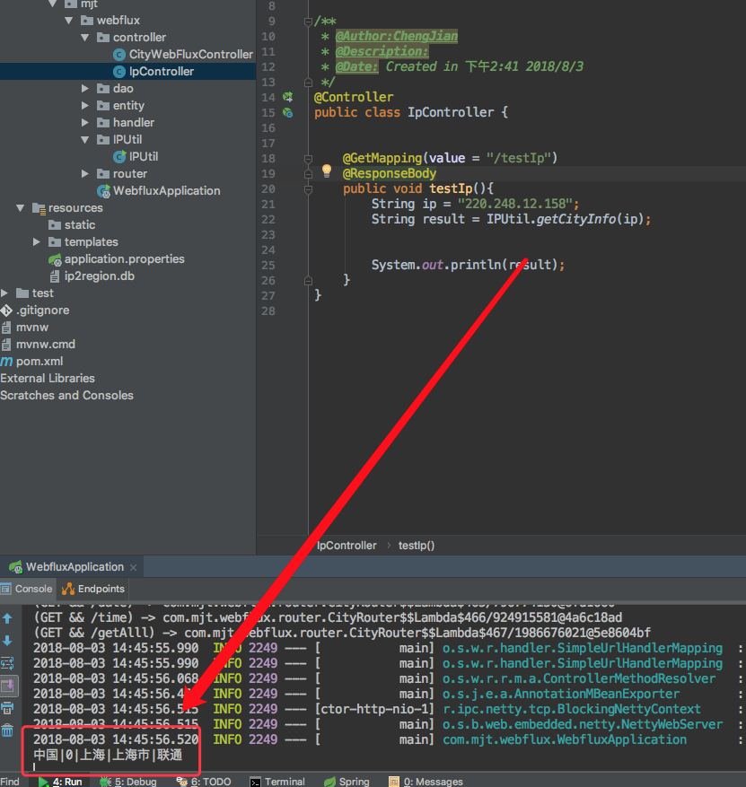Open the 0: Messages tool window
The height and width of the screenshot is (787, 746).
pos(426,782)
